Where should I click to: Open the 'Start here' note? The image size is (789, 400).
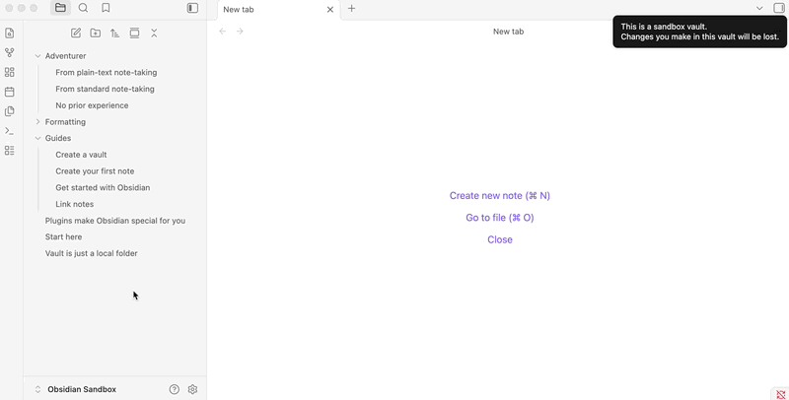click(64, 236)
